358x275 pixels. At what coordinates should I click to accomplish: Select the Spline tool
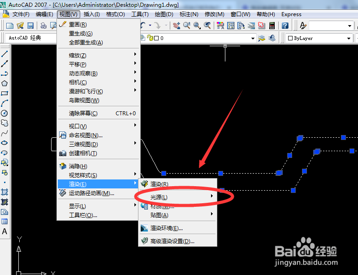(x=4, y=133)
